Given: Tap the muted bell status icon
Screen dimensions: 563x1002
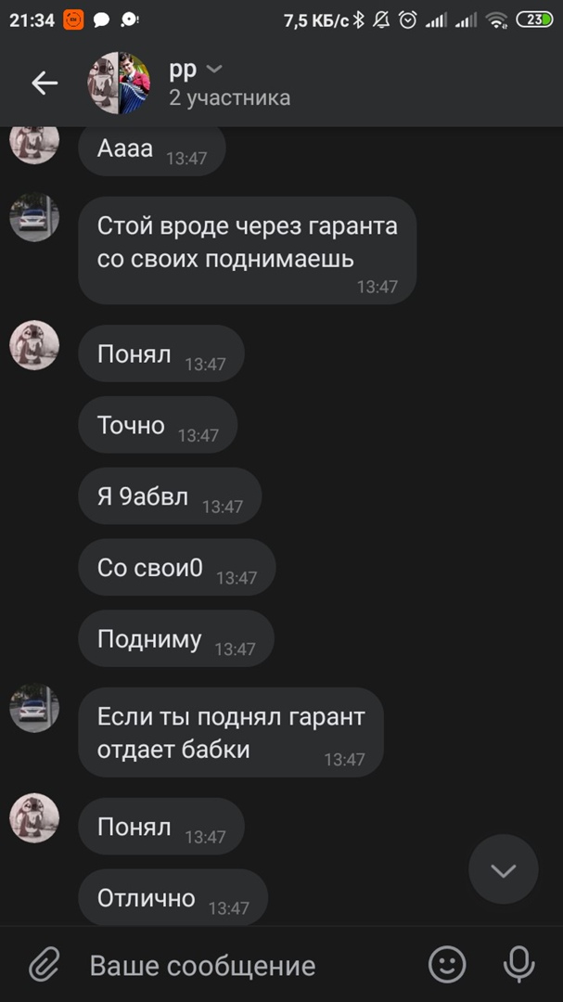Looking at the screenshot, I should (x=382, y=20).
